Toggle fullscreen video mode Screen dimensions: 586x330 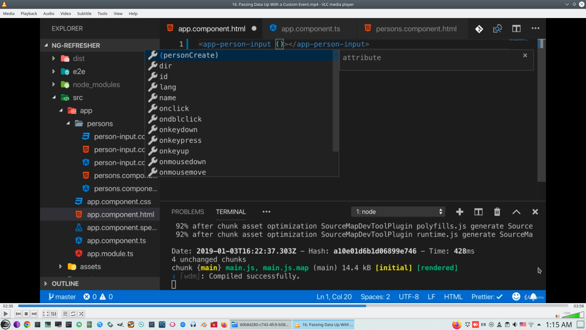click(x=46, y=314)
